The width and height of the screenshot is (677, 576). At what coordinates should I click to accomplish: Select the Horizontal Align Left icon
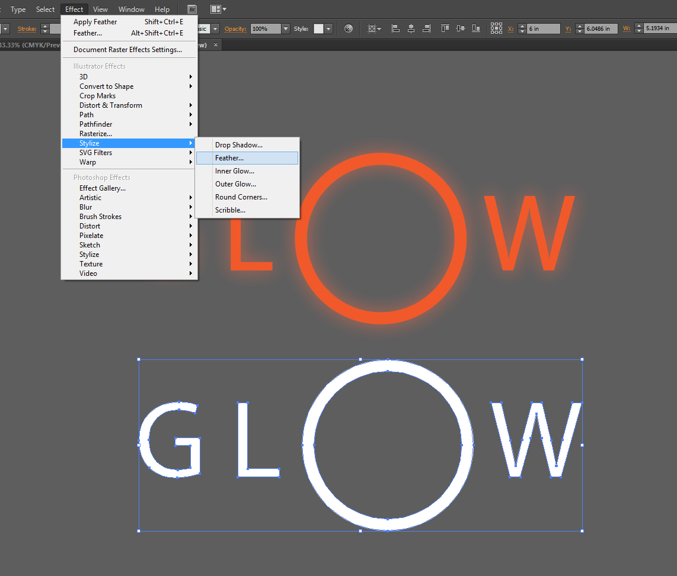click(x=395, y=28)
